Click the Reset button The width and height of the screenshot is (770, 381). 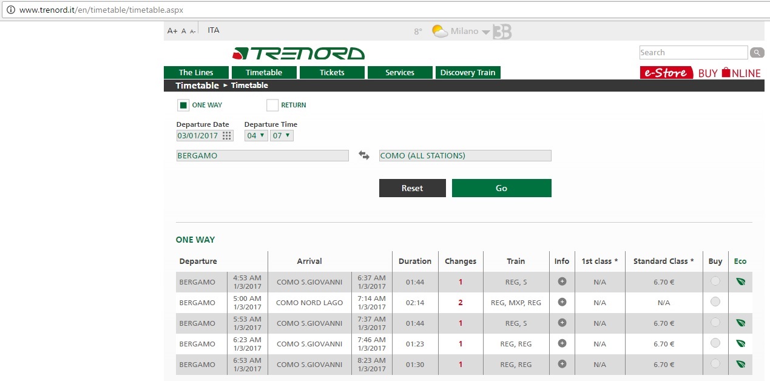(x=413, y=188)
